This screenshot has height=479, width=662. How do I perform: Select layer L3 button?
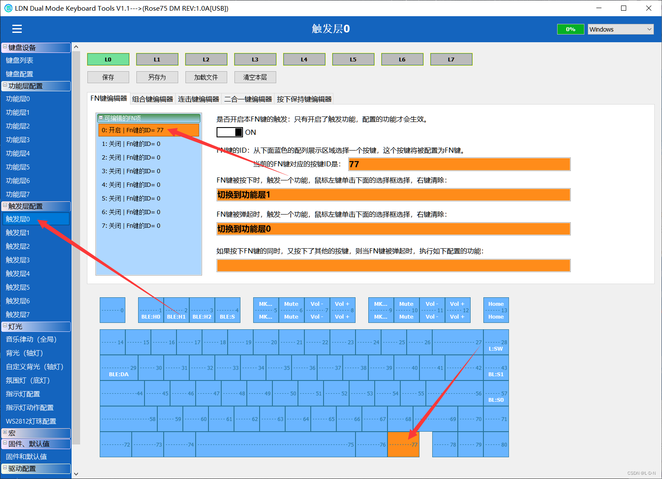tap(255, 59)
